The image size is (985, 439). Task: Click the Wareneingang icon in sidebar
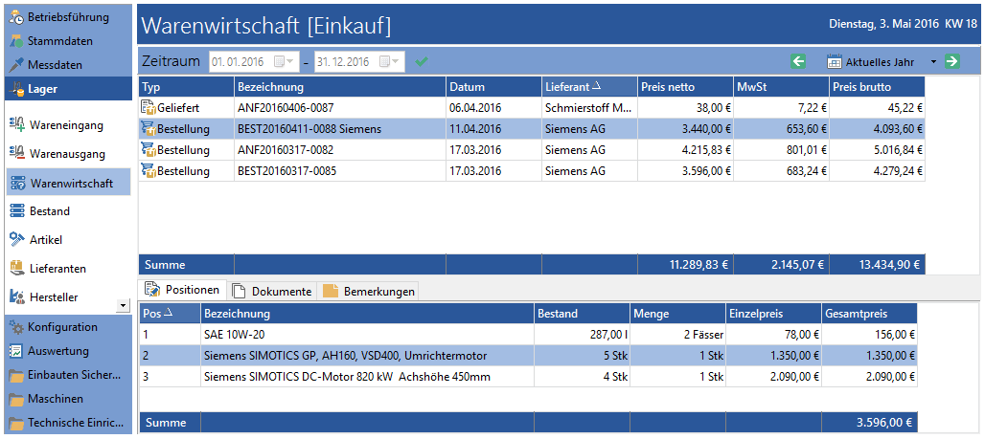pos(17,125)
